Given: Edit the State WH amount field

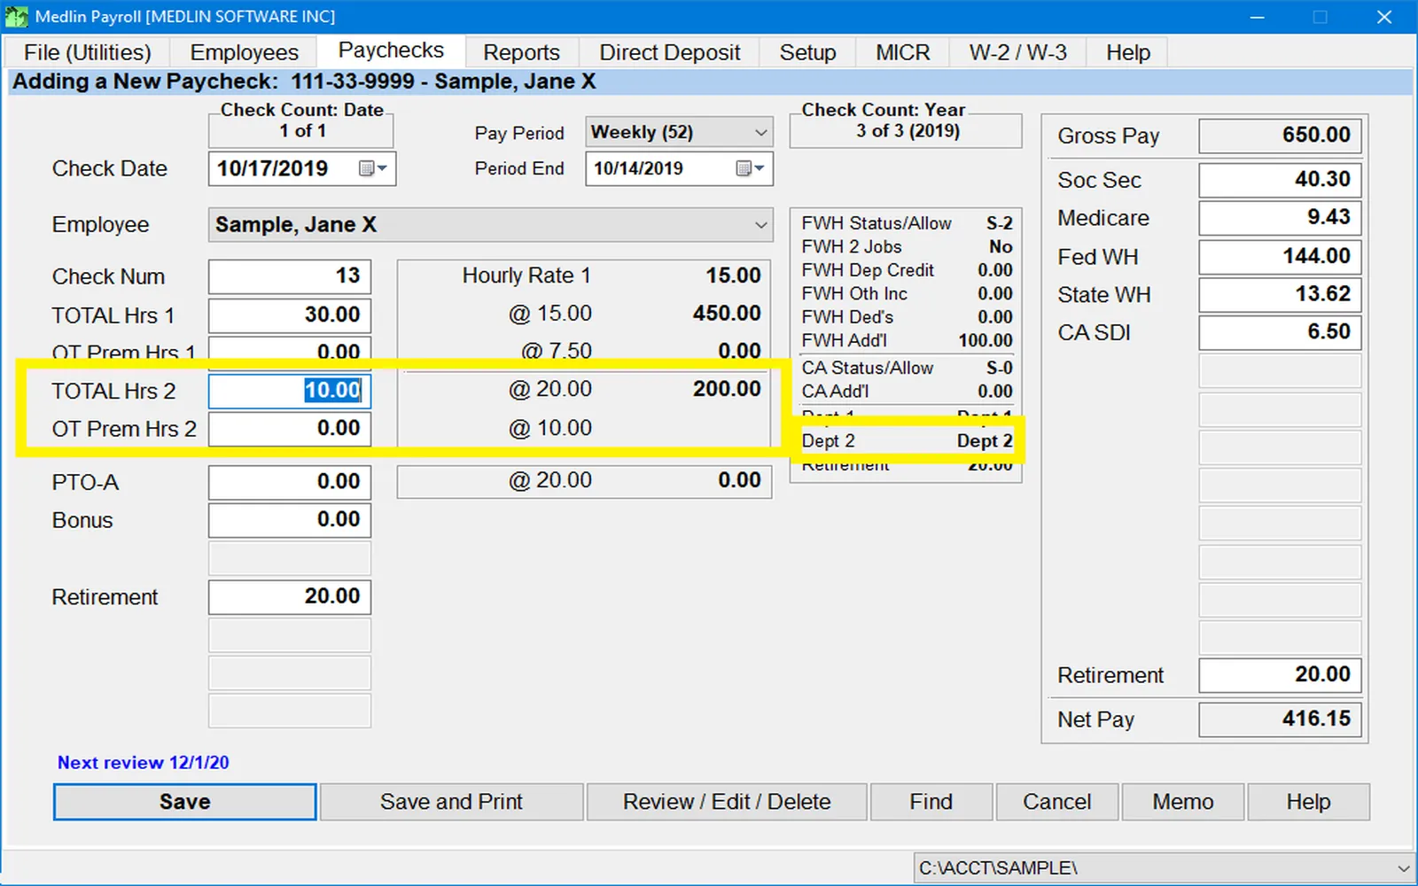Looking at the screenshot, I should (x=1280, y=295).
